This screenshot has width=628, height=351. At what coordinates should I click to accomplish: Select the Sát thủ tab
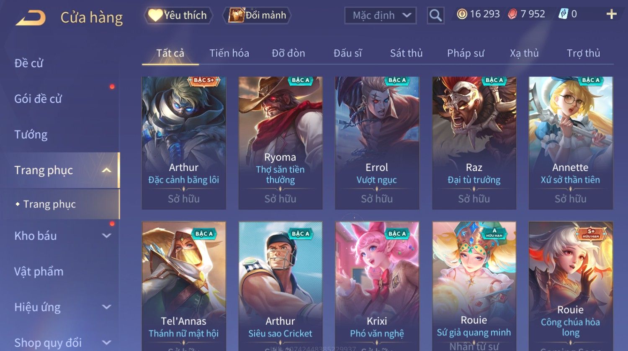click(406, 53)
